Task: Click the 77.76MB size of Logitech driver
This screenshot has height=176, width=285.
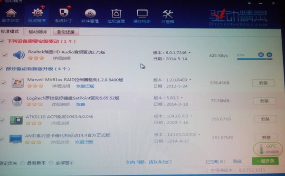Action: (220, 101)
